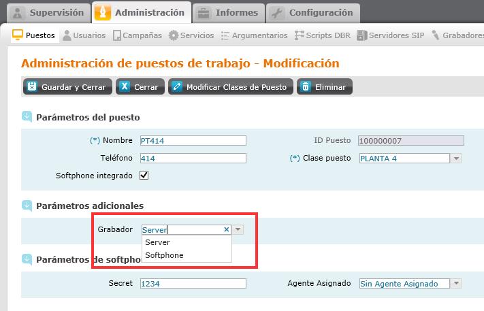Go to the Usuarios section
The width and height of the screenshot is (484, 311).
[x=84, y=35]
